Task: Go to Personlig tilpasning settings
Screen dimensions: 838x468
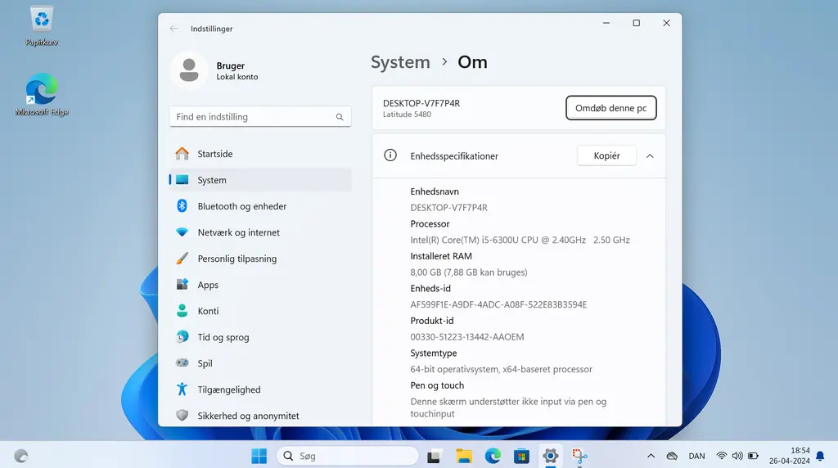Action: pyautogui.click(x=237, y=259)
